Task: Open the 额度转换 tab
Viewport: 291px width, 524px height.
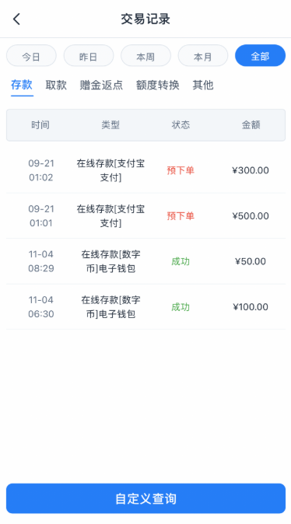Action: click(157, 86)
